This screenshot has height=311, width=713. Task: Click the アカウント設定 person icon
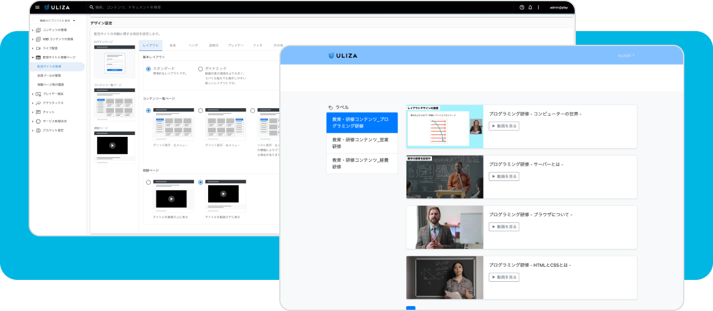pyautogui.click(x=38, y=130)
